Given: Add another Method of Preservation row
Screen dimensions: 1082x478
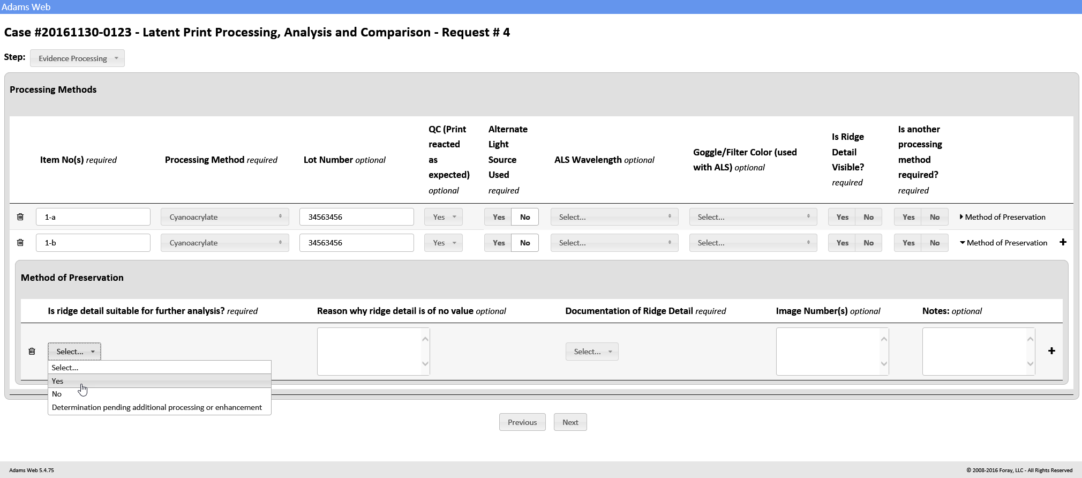Looking at the screenshot, I should tap(1051, 351).
